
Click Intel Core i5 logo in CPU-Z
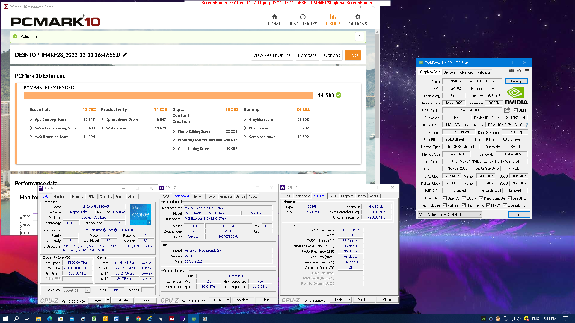coord(141,214)
